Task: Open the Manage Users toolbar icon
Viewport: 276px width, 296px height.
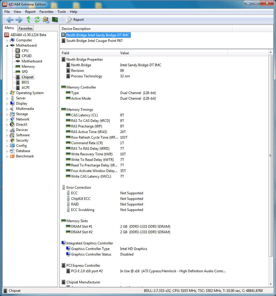Action: tap(46, 20)
